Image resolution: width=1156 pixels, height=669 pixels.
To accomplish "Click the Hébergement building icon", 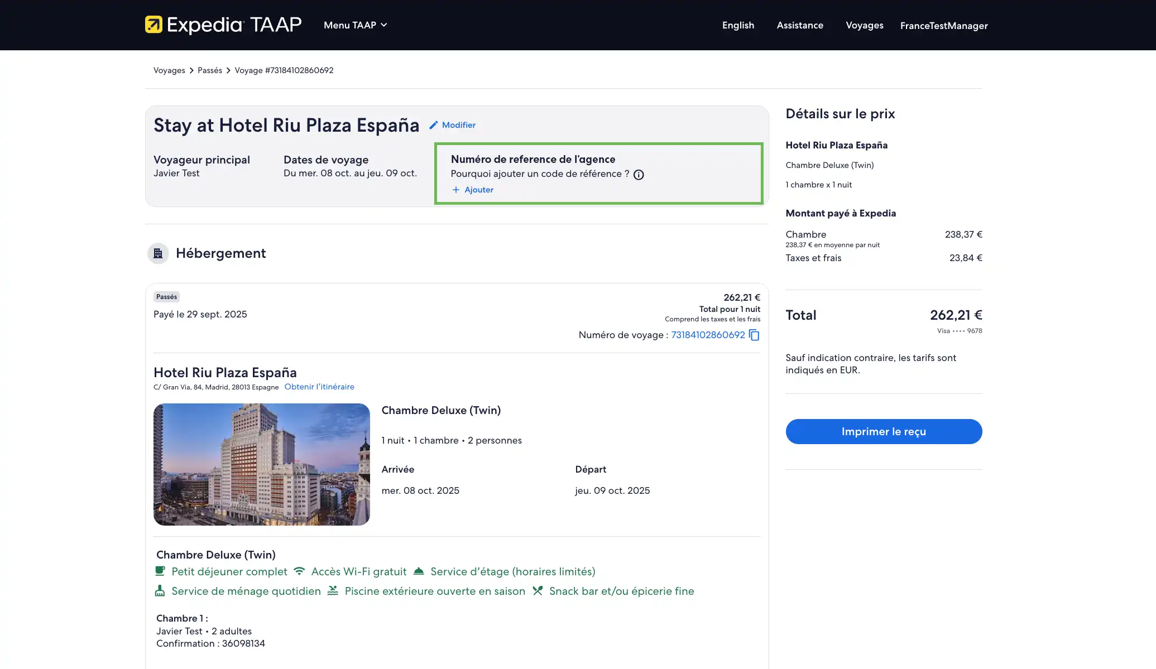I will click(x=158, y=253).
